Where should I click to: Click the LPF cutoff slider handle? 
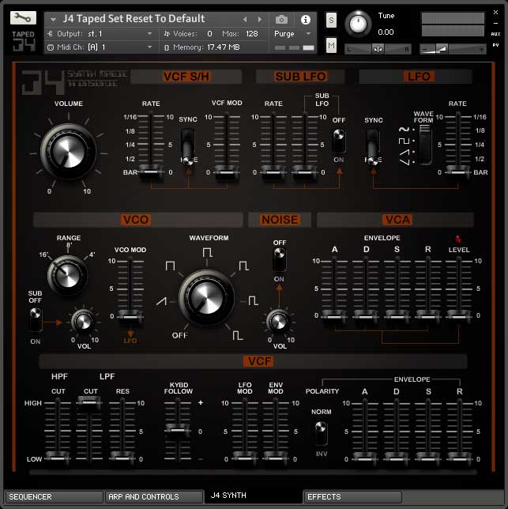[90, 403]
